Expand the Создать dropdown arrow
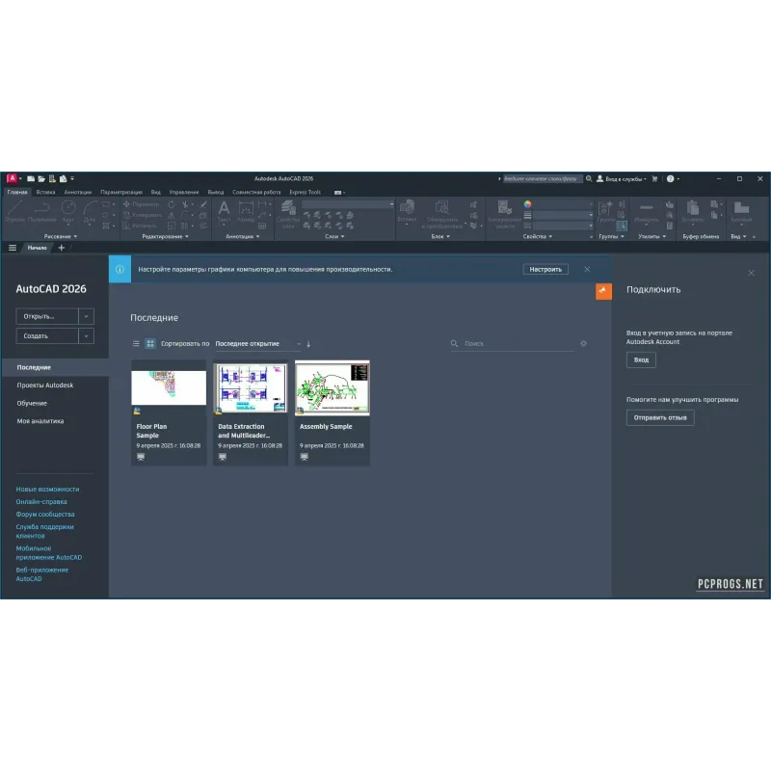Viewport: 771px width, 771px height. pos(85,335)
